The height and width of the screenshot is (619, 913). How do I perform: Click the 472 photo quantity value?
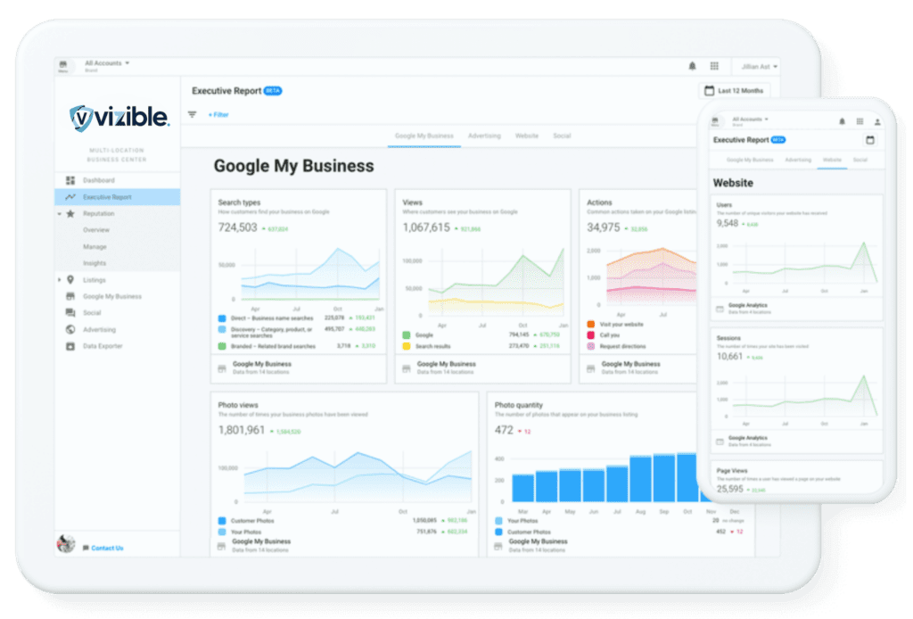point(505,430)
